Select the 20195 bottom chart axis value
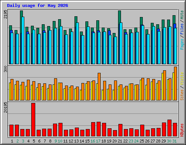The width and height of the screenshot is (186, 145). pyautogui.click(x=5, y=107)
